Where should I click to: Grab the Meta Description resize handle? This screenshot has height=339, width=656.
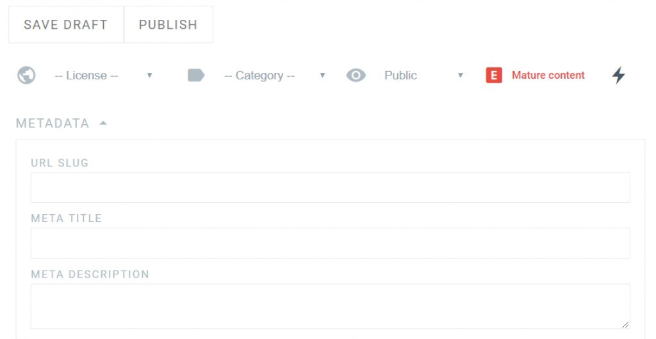[625, 324]
